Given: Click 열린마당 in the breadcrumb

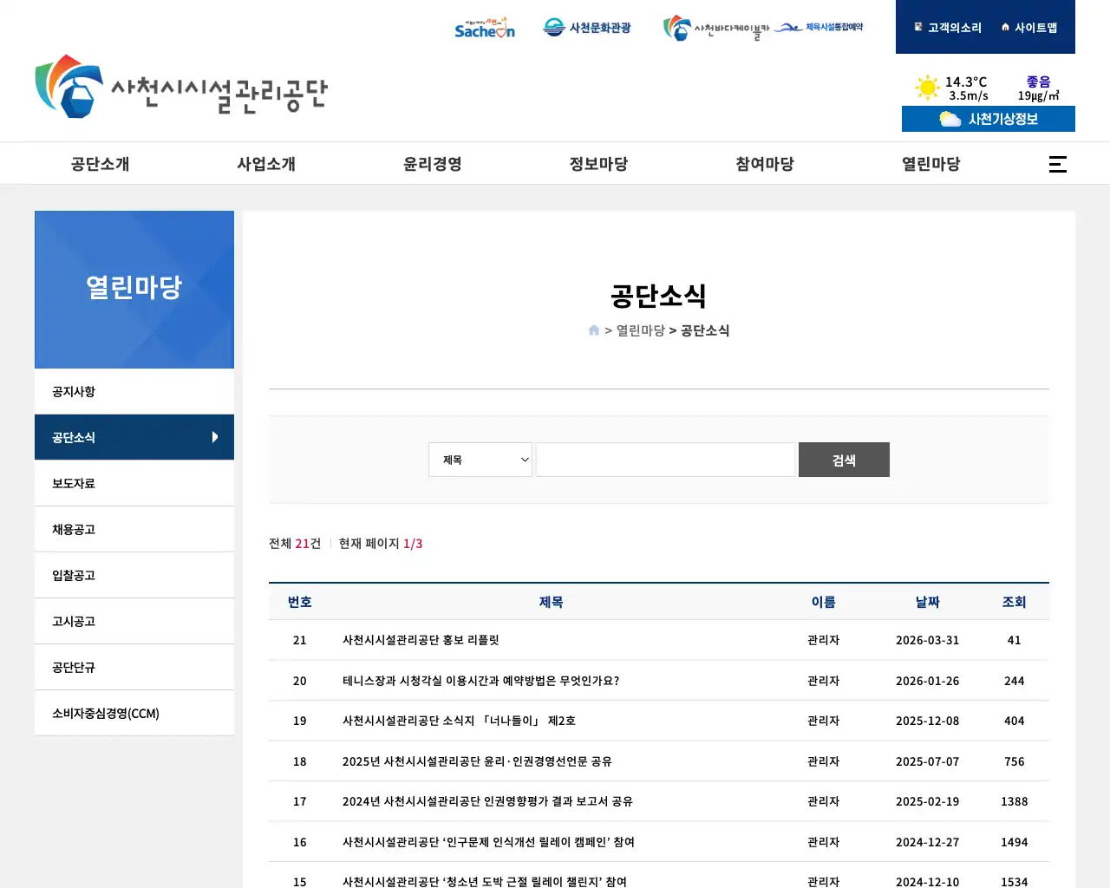Looking at the screenshot, I should 641,330.
